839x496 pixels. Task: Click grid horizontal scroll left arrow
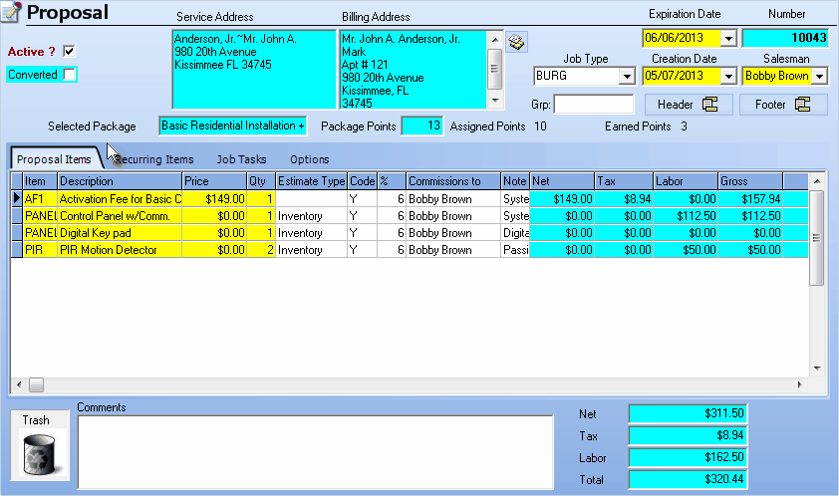19,384
